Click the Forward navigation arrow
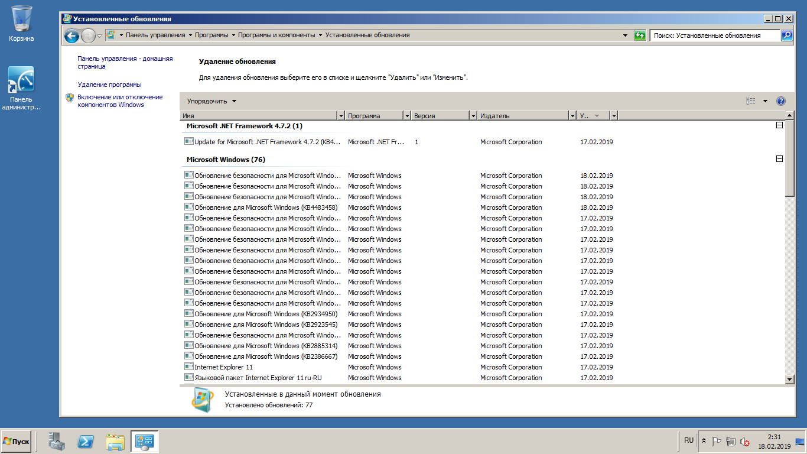This screenshot has width=807, height=454. (x=88, y=36)
